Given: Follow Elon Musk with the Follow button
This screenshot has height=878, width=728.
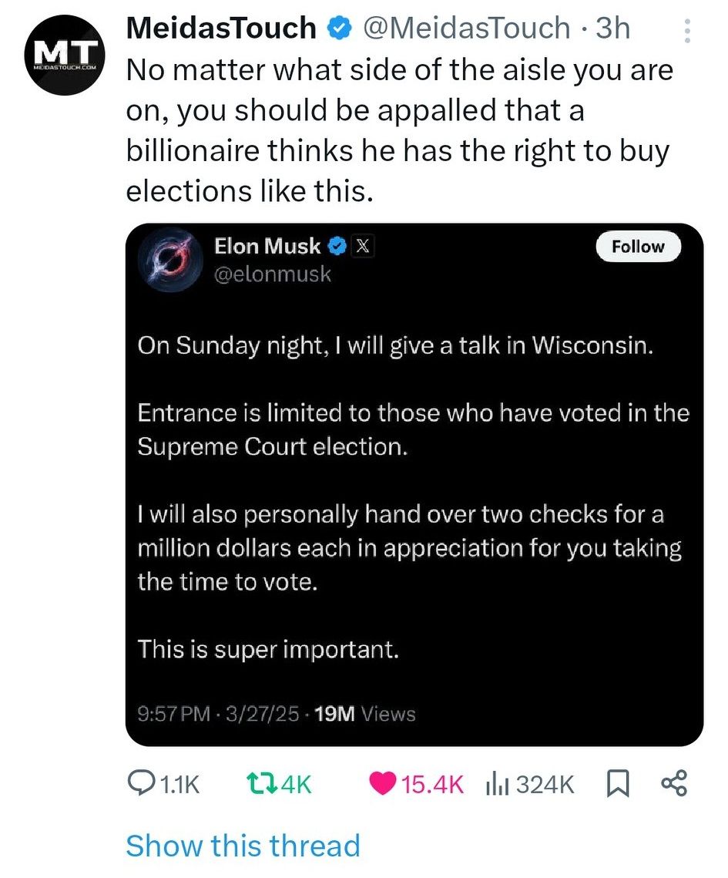Looking at the screenshot, I should click(x=639, y=247).
